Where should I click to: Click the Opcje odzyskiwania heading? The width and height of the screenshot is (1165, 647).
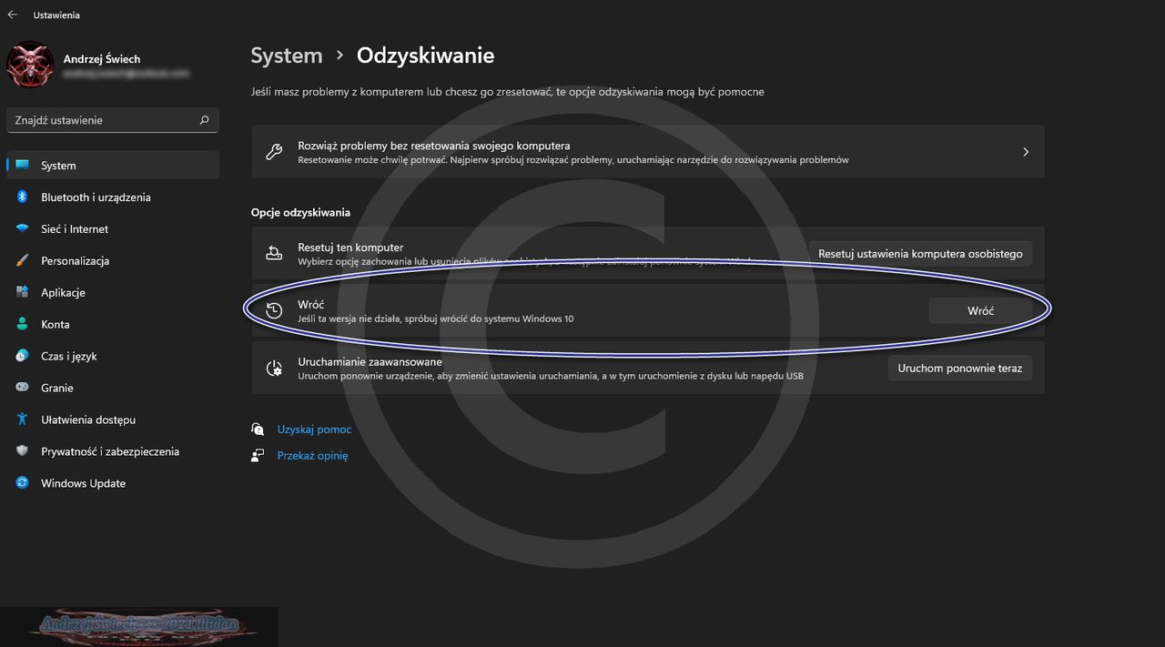coord(300,213)
